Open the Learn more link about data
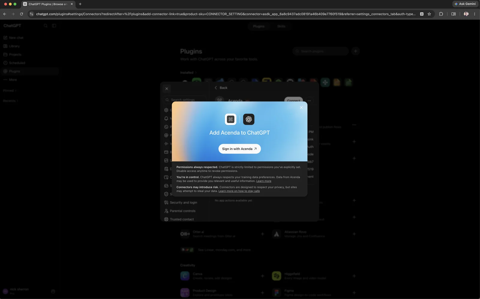 click(264, 181)
